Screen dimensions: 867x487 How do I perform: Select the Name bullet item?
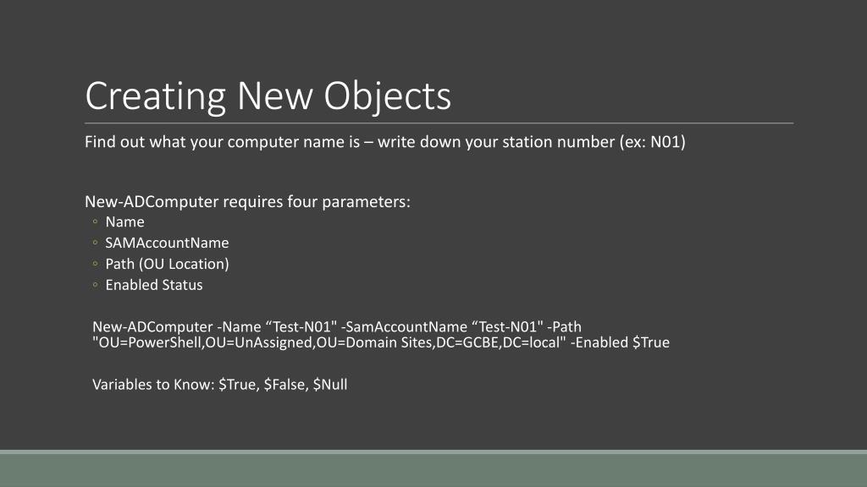(x=125, y=222)
